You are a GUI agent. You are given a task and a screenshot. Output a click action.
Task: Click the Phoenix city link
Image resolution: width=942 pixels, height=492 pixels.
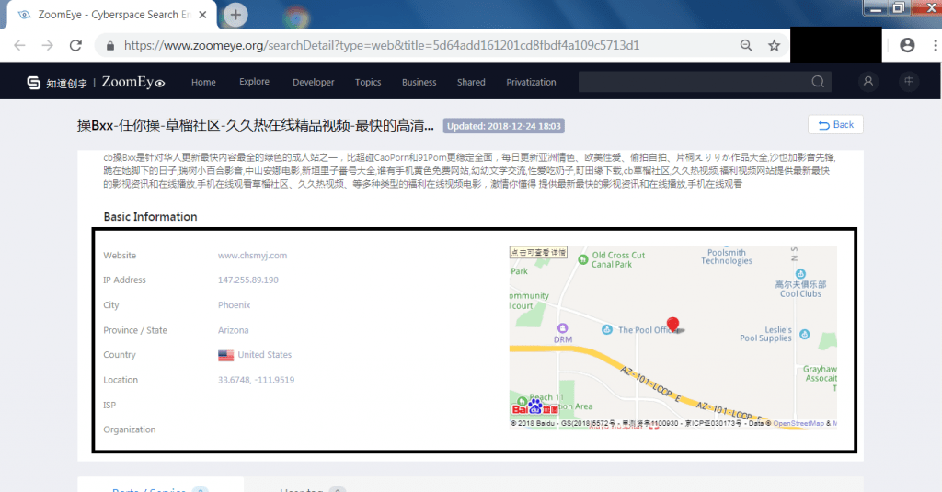pos(235,305)
